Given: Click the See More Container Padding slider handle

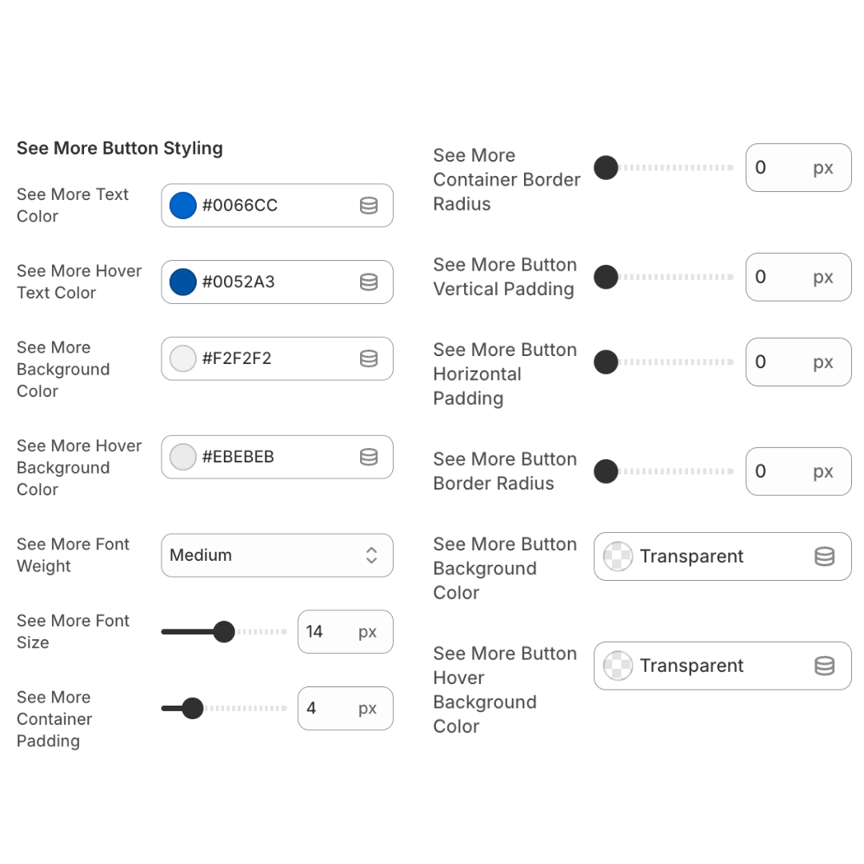Looking at the screenshot, I should (192, 708).
